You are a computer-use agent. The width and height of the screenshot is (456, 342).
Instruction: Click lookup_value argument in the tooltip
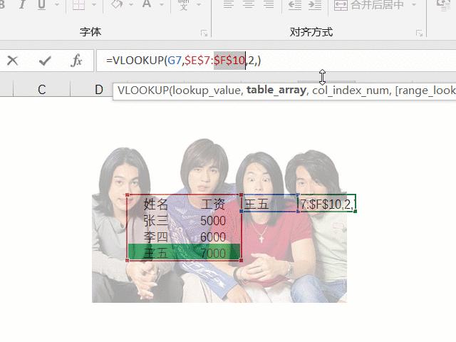(x=206, y=90)
